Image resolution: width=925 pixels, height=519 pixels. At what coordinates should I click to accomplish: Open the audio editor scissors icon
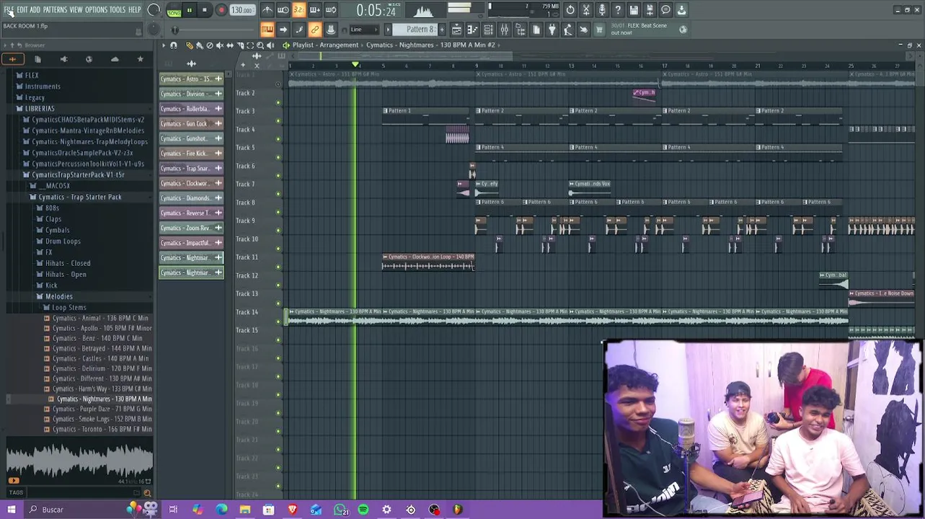tap(586, 10)
